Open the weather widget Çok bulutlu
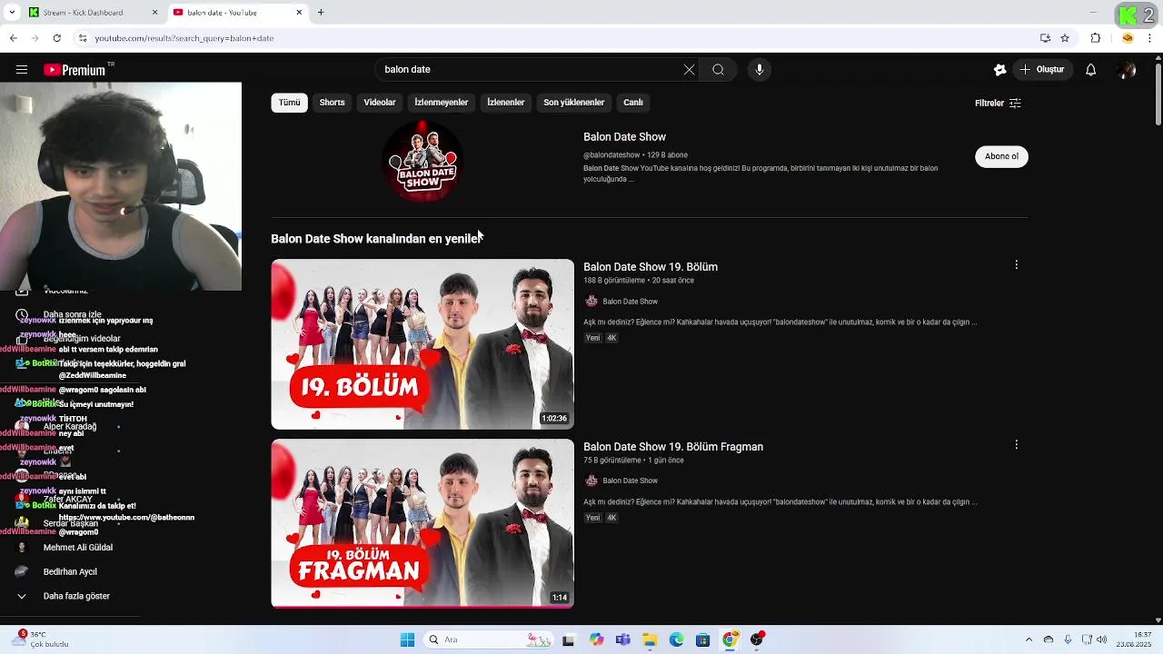 pos(42,639)
